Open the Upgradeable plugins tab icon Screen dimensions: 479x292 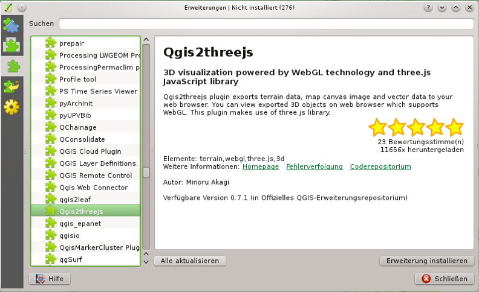[x=11, y=86]
